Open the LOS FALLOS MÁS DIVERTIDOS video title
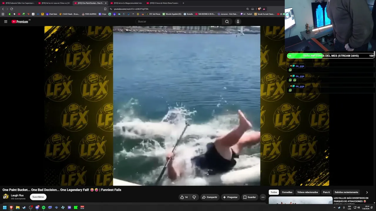 351,200
